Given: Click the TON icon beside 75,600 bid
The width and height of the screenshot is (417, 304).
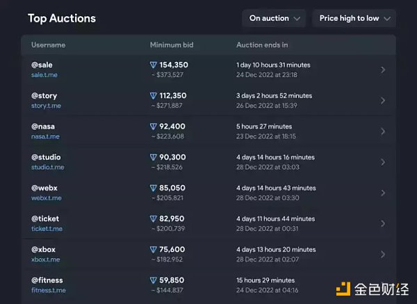Looking at the screenshot, I should (x=154, y=250).
